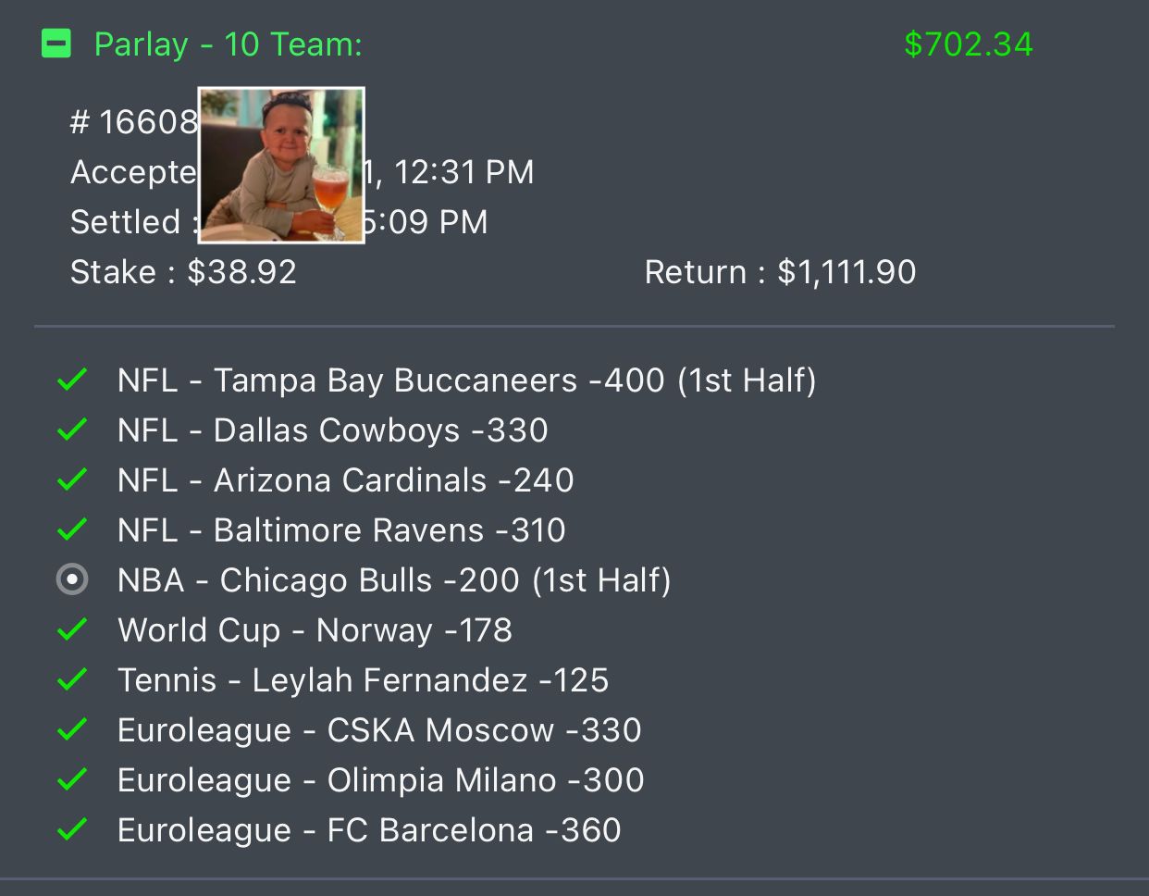Click the green checkmark beside Tampa Bay Buccaneers
This screenshot has height=896, width=1149.
[x=72, y=380]
